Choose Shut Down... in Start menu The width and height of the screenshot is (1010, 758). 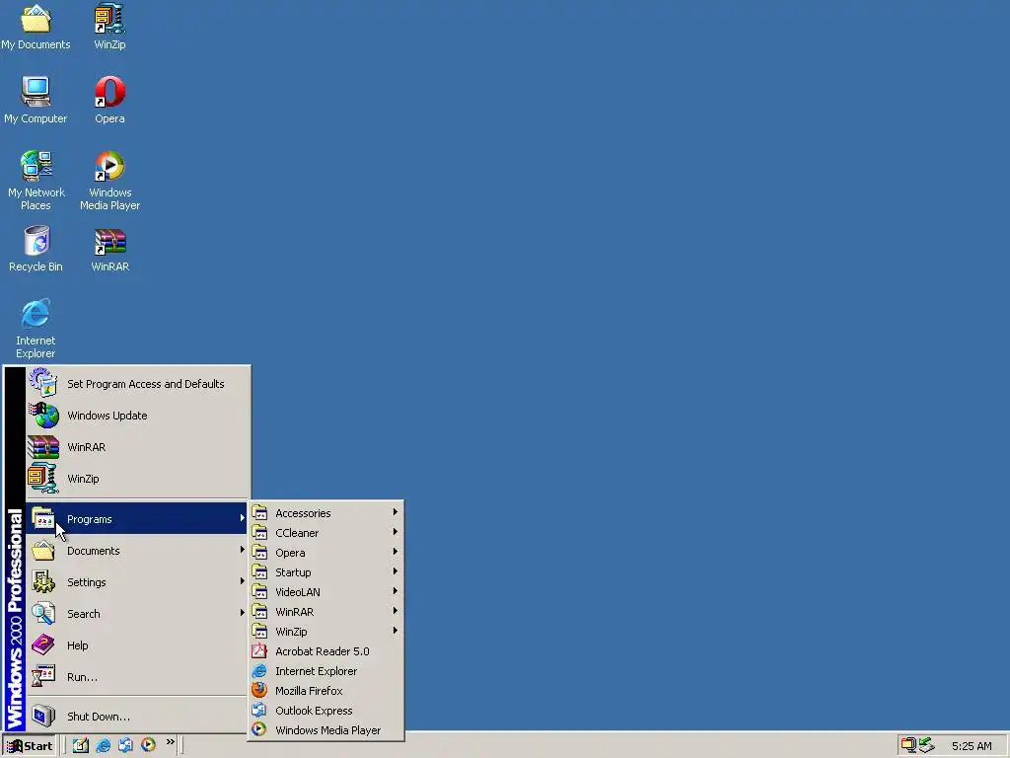pyautogui.click(x=136, y=717)
